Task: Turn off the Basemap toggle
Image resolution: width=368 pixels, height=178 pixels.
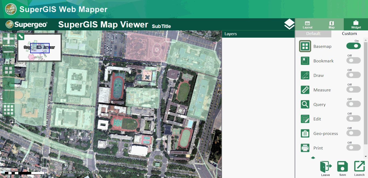Action: [x=353, y=46]
